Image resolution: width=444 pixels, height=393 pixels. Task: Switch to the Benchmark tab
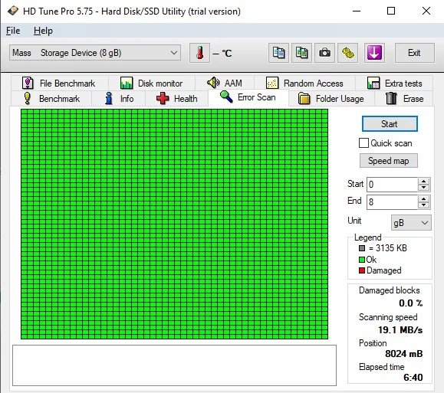[51, 99]
